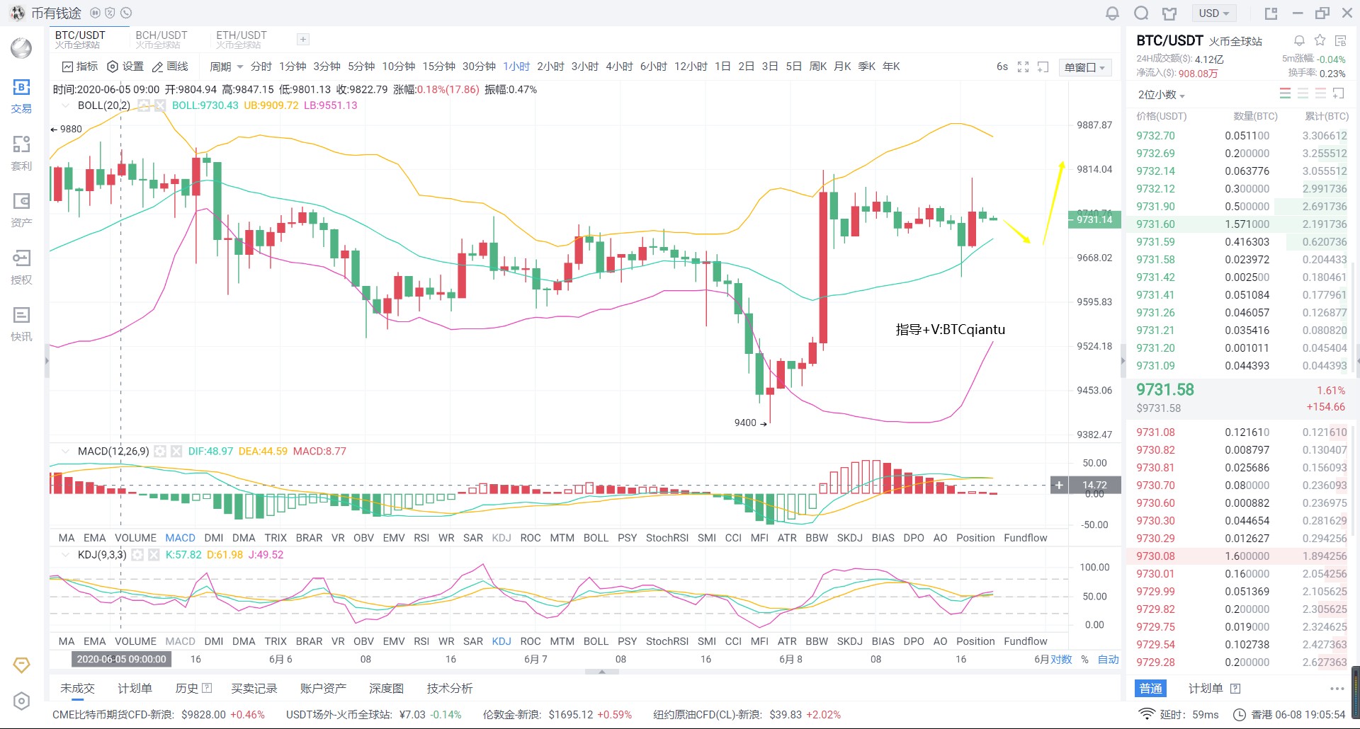The width and height of the screenshot is (1360, 729).
Task: Click the 画线 draw line button
Action: [x=171, y=67]
